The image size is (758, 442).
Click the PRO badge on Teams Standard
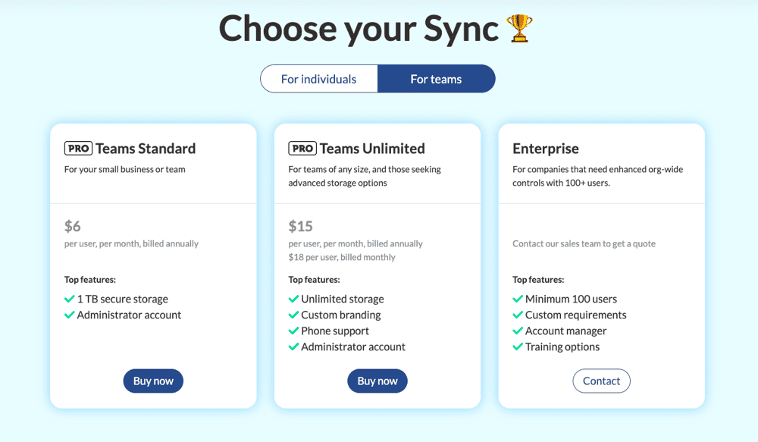(x=77, y=149)
